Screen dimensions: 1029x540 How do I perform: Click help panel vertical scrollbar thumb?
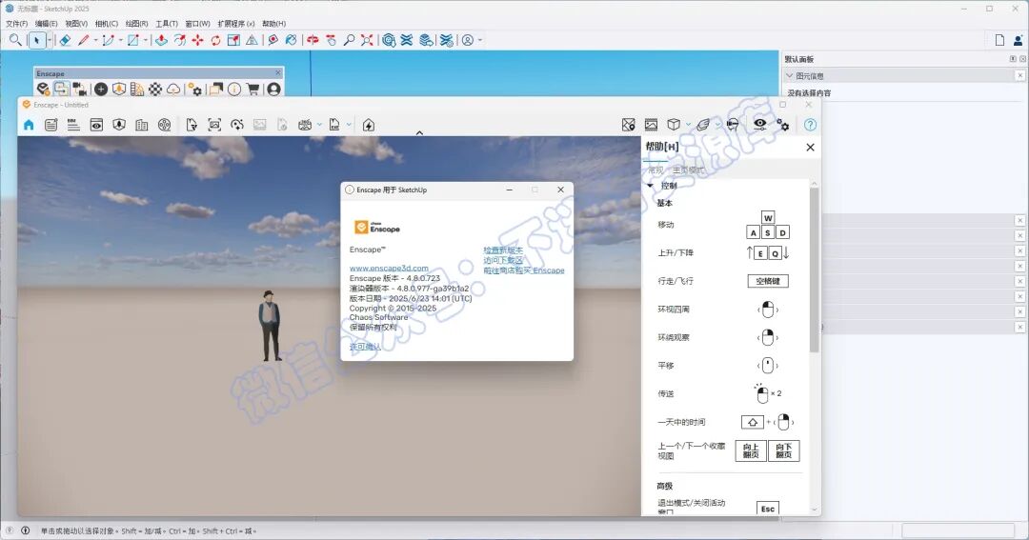click(815, 269)
